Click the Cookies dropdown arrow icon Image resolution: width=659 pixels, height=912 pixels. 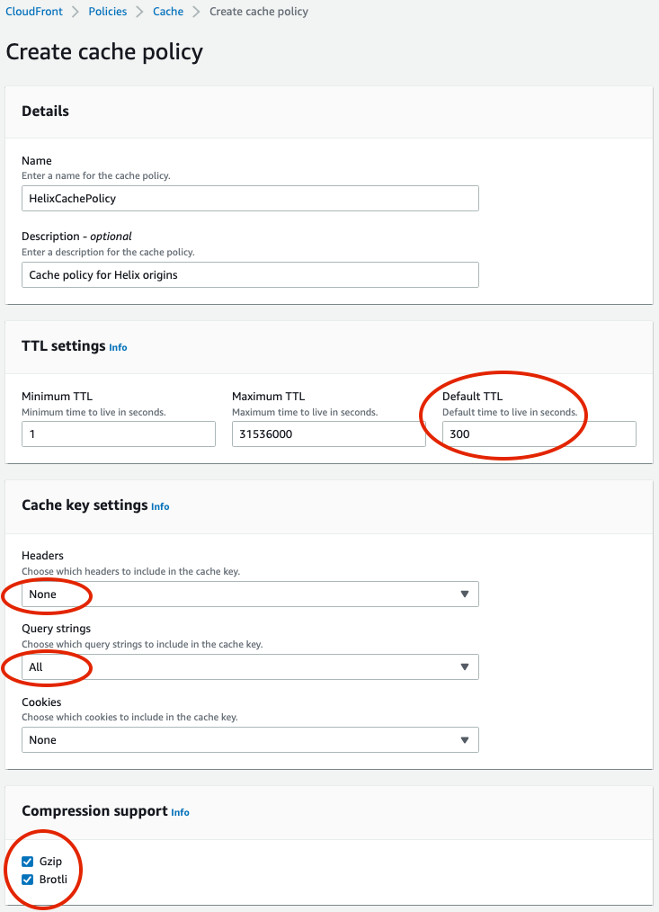(465, 740)
